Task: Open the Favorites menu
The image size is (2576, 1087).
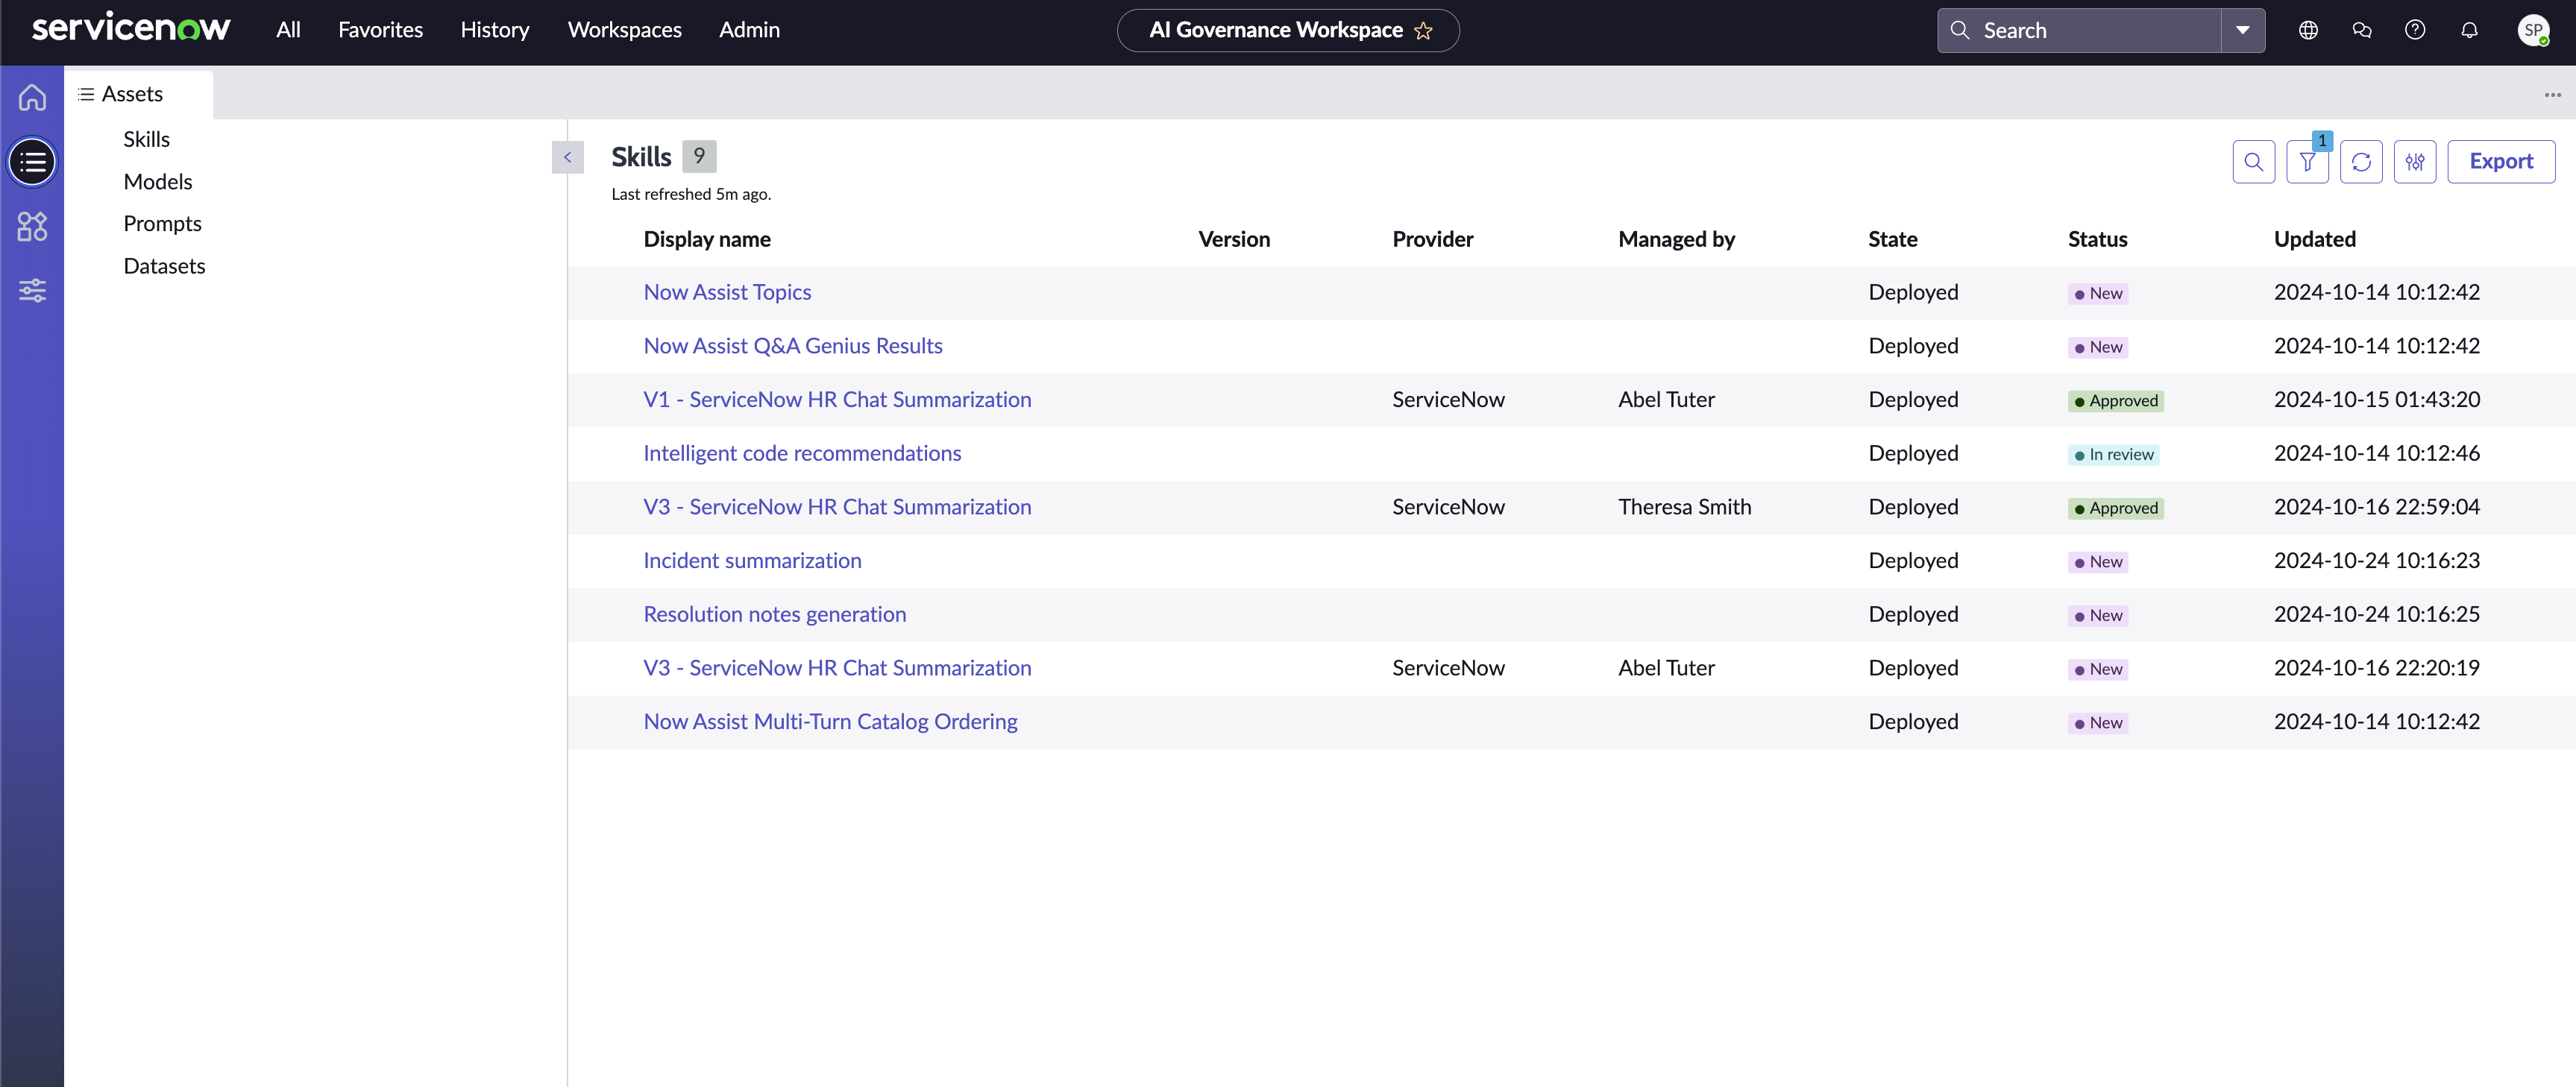Action: [x=380, y=30]
